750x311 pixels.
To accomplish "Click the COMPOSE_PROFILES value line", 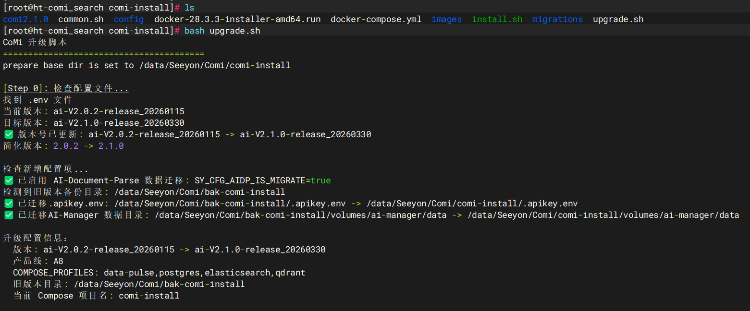I will click(159, 273).
